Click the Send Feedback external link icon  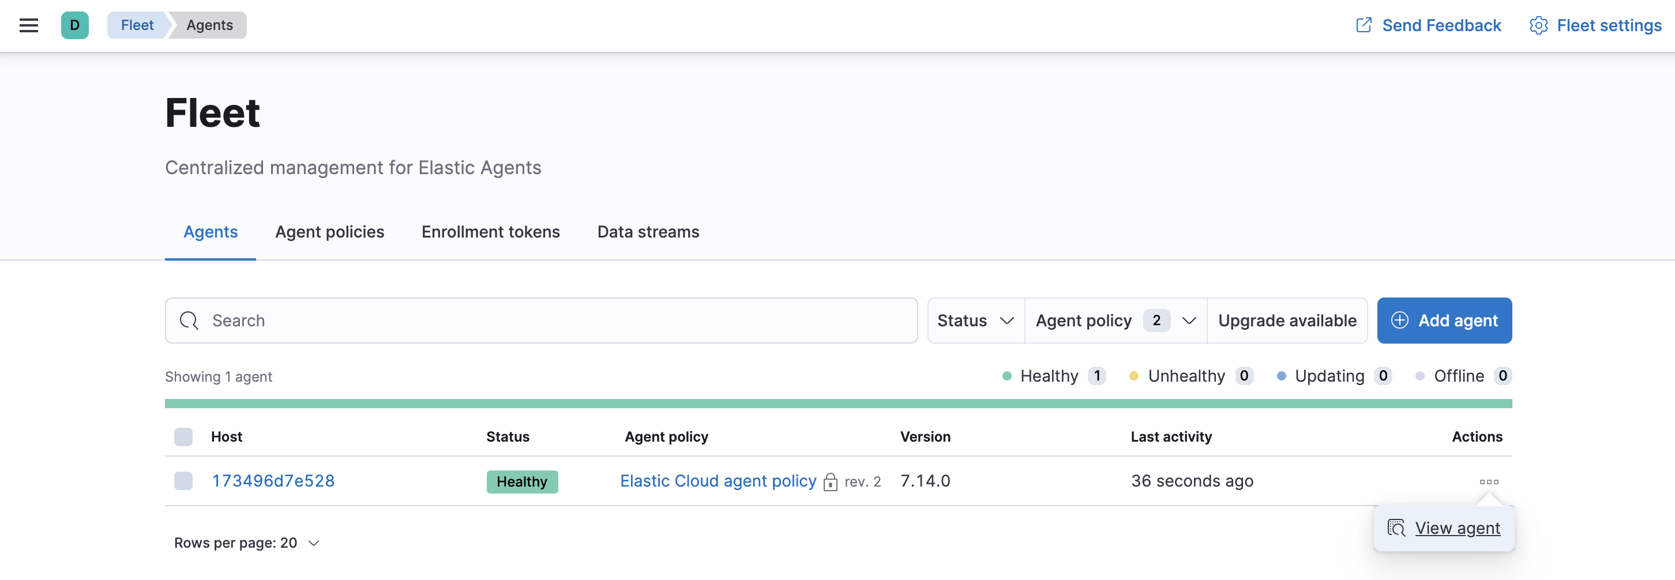pyautogui.click(x=1364, y=25)
